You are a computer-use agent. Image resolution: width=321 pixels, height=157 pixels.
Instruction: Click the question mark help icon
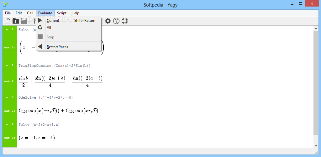pos(116,21)
